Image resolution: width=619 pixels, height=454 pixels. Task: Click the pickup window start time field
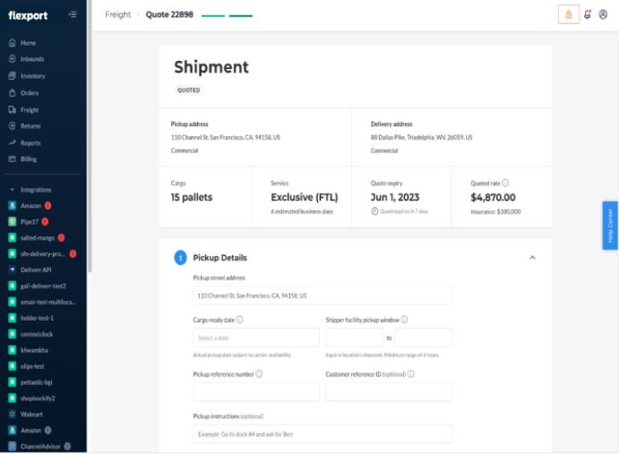pos(354,338)
